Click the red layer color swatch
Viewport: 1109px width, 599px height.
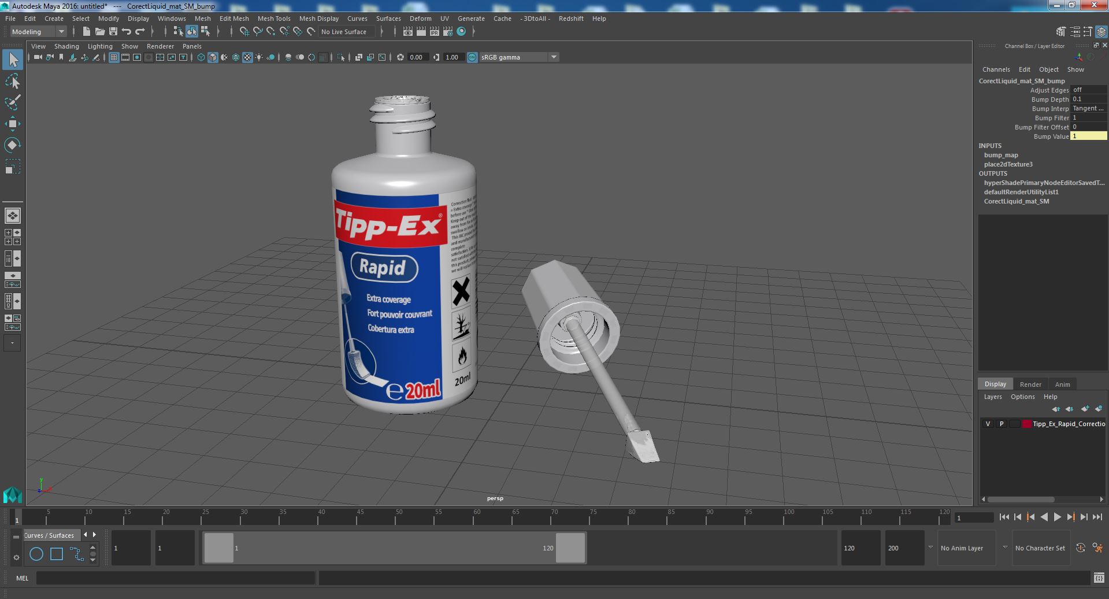point(1027,424)
